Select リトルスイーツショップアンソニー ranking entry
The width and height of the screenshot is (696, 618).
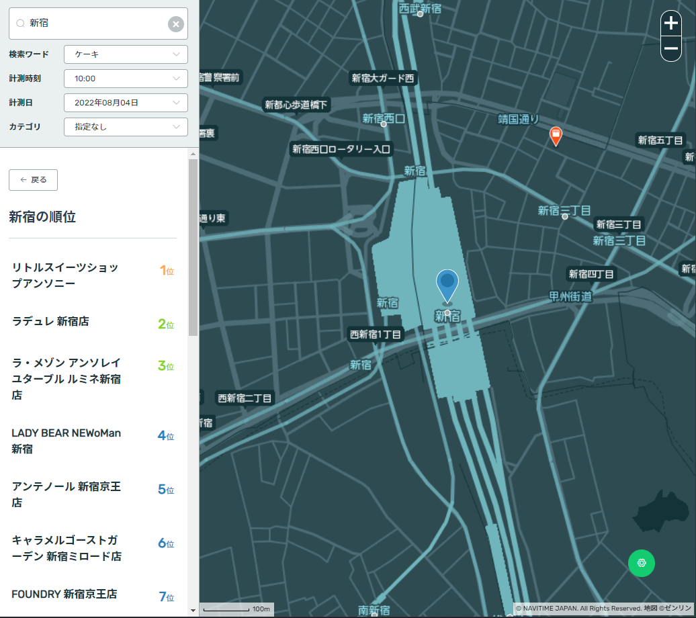tap(93, 275)
